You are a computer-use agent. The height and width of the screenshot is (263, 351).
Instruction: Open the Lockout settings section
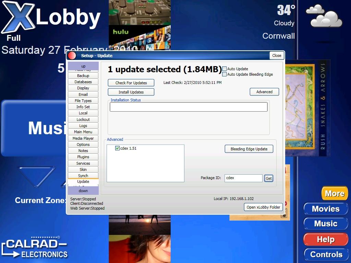click(x=83, y=120)
